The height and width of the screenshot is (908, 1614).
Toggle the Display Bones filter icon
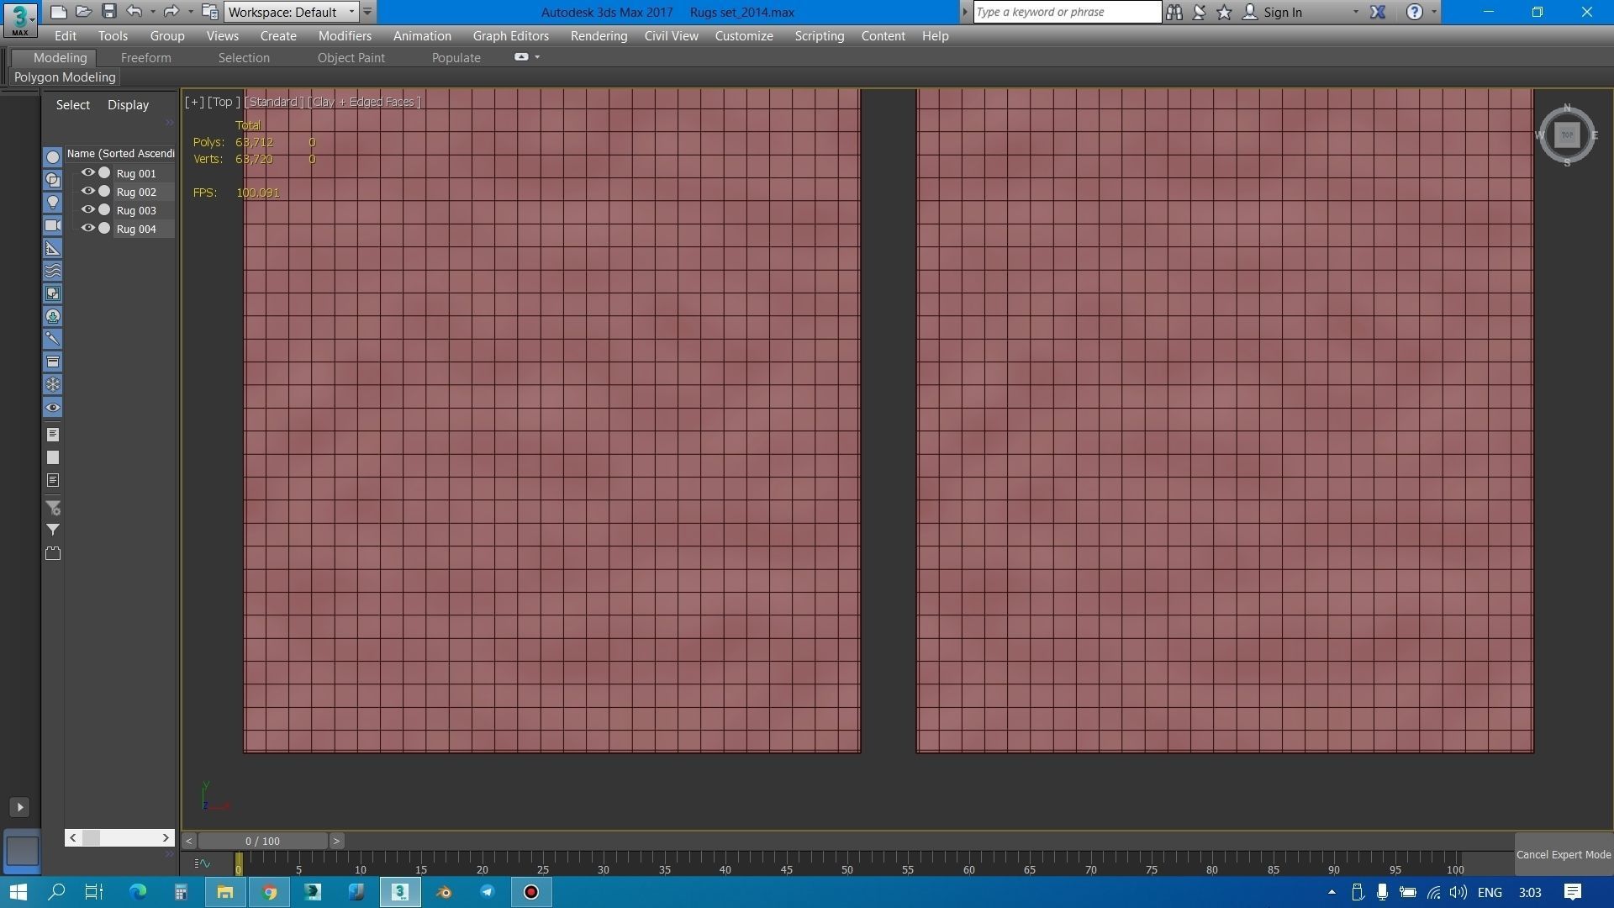point(52,339)
